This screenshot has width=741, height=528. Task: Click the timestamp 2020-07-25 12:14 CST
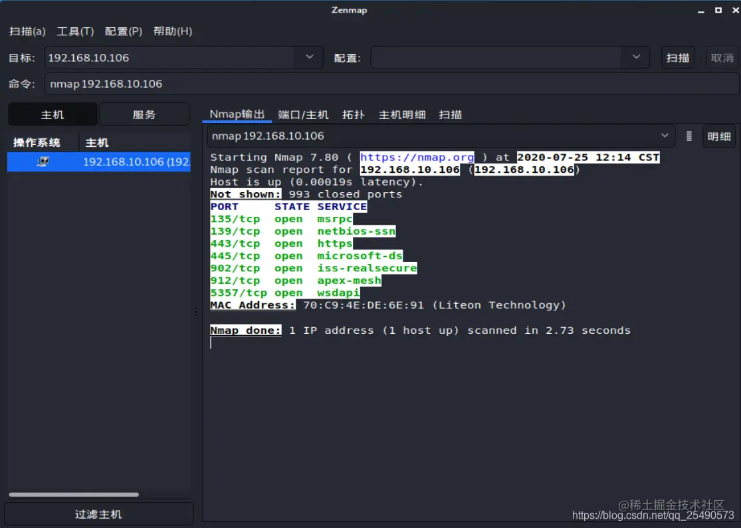(588, 158)
